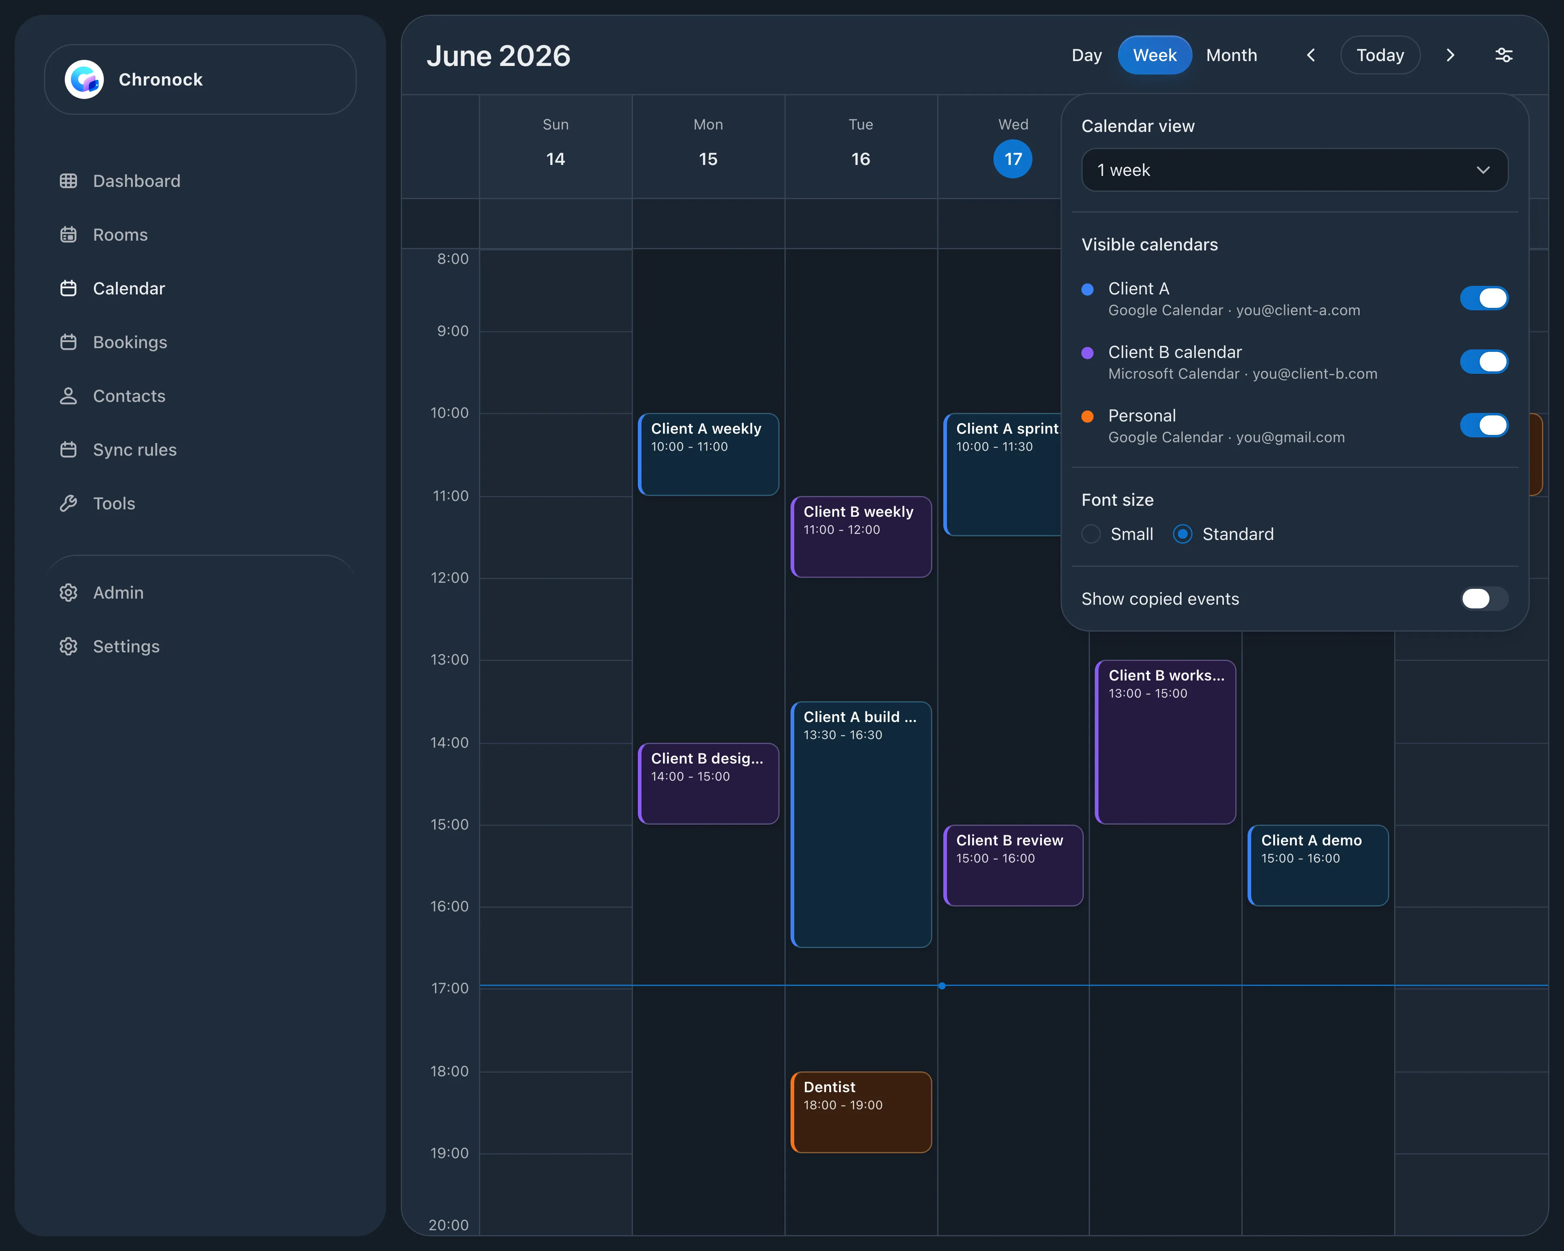Click the Calendar sidebar icon
1564x1251 pixels.
click(68, 289)
